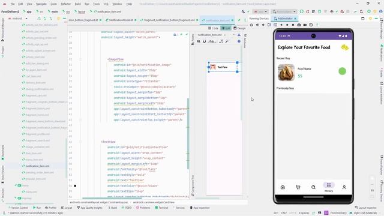Screen dimensions: 384x216
Task: Open Running Devices window options
Action: pyautogui.click(x=370, y=19)
